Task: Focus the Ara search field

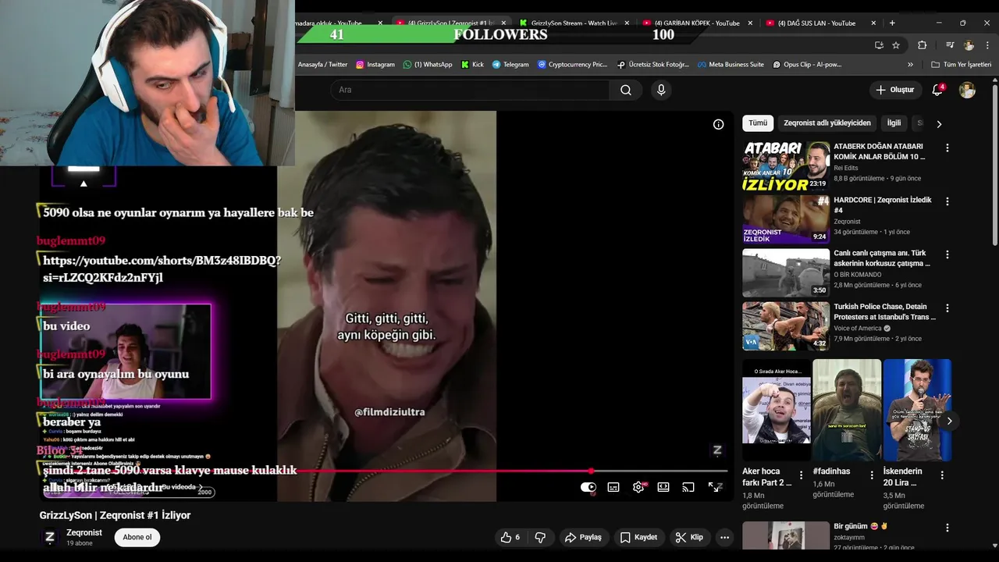Action: (x=470, y=90)
